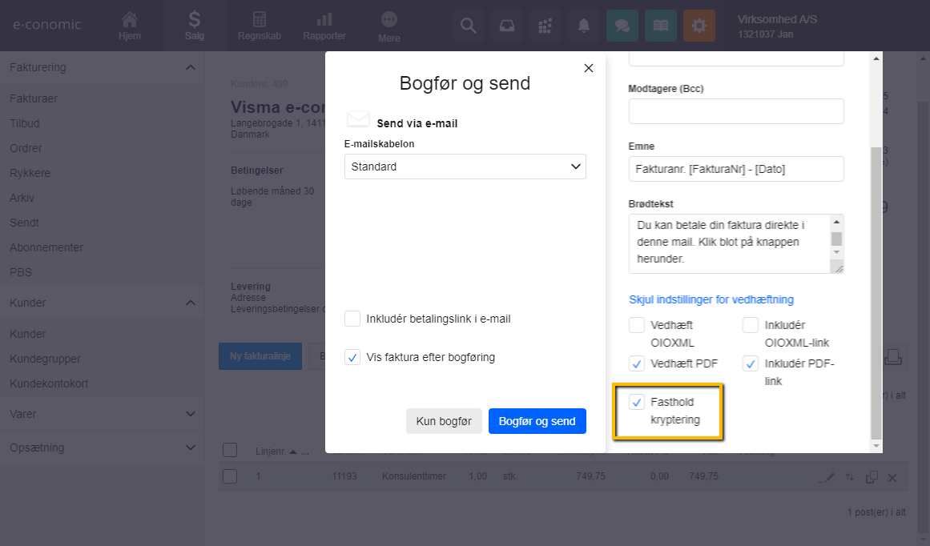This screenshot has height=546, width=930.
Task: Open the apps grid icon
Action: 546,26
